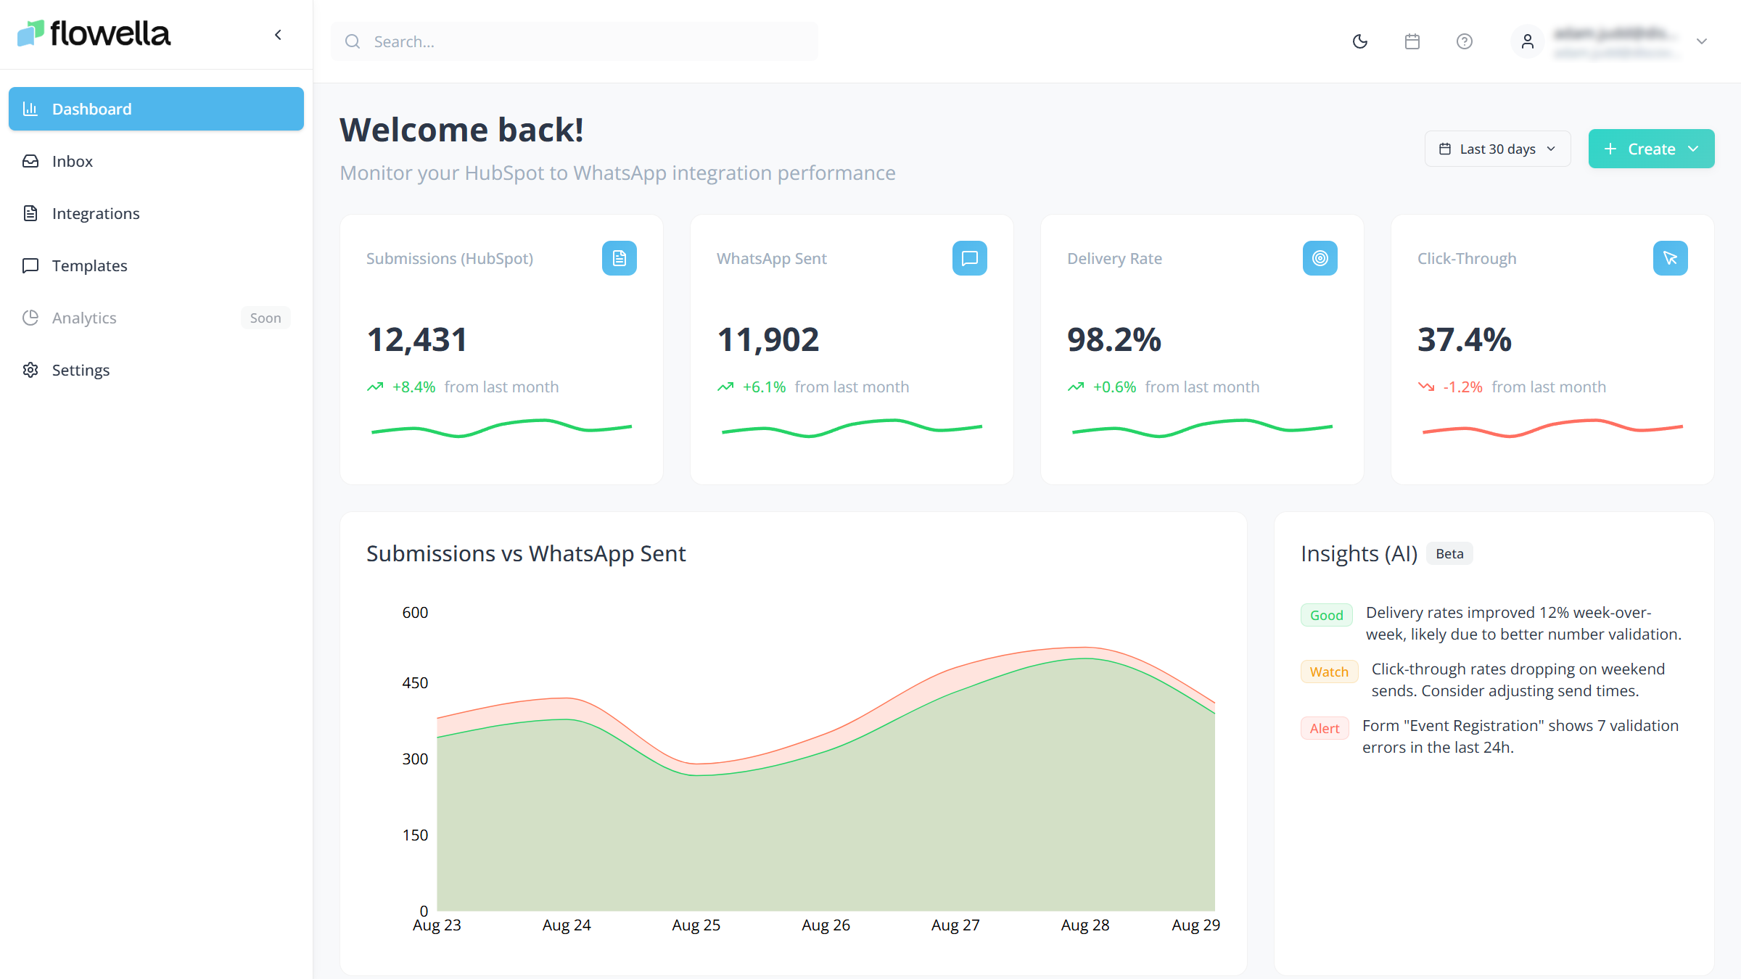Click the Delivery Rate target icon

(x=1320, y=257)
